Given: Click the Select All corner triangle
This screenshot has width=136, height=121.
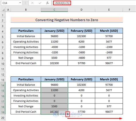Looking at the screenshot, I should pyautogui.click(x=3, y=10).
